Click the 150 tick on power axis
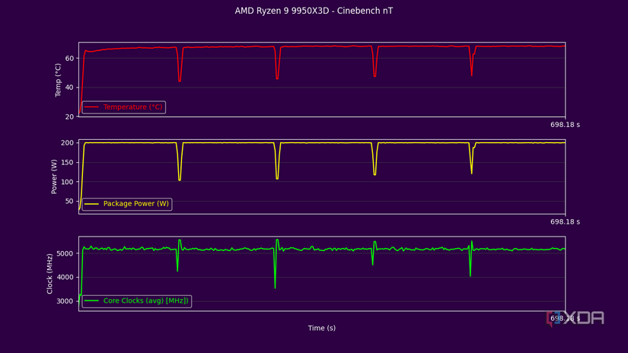 (67, 163)
